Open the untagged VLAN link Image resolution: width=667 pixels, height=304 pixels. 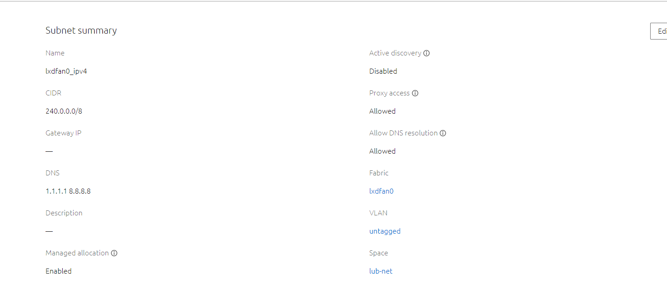tap(385, 231)
